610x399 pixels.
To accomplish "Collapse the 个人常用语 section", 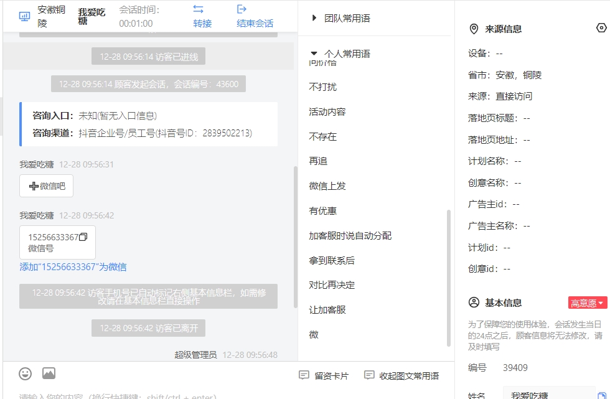I will pyautogui.click(x=314, y=54).
